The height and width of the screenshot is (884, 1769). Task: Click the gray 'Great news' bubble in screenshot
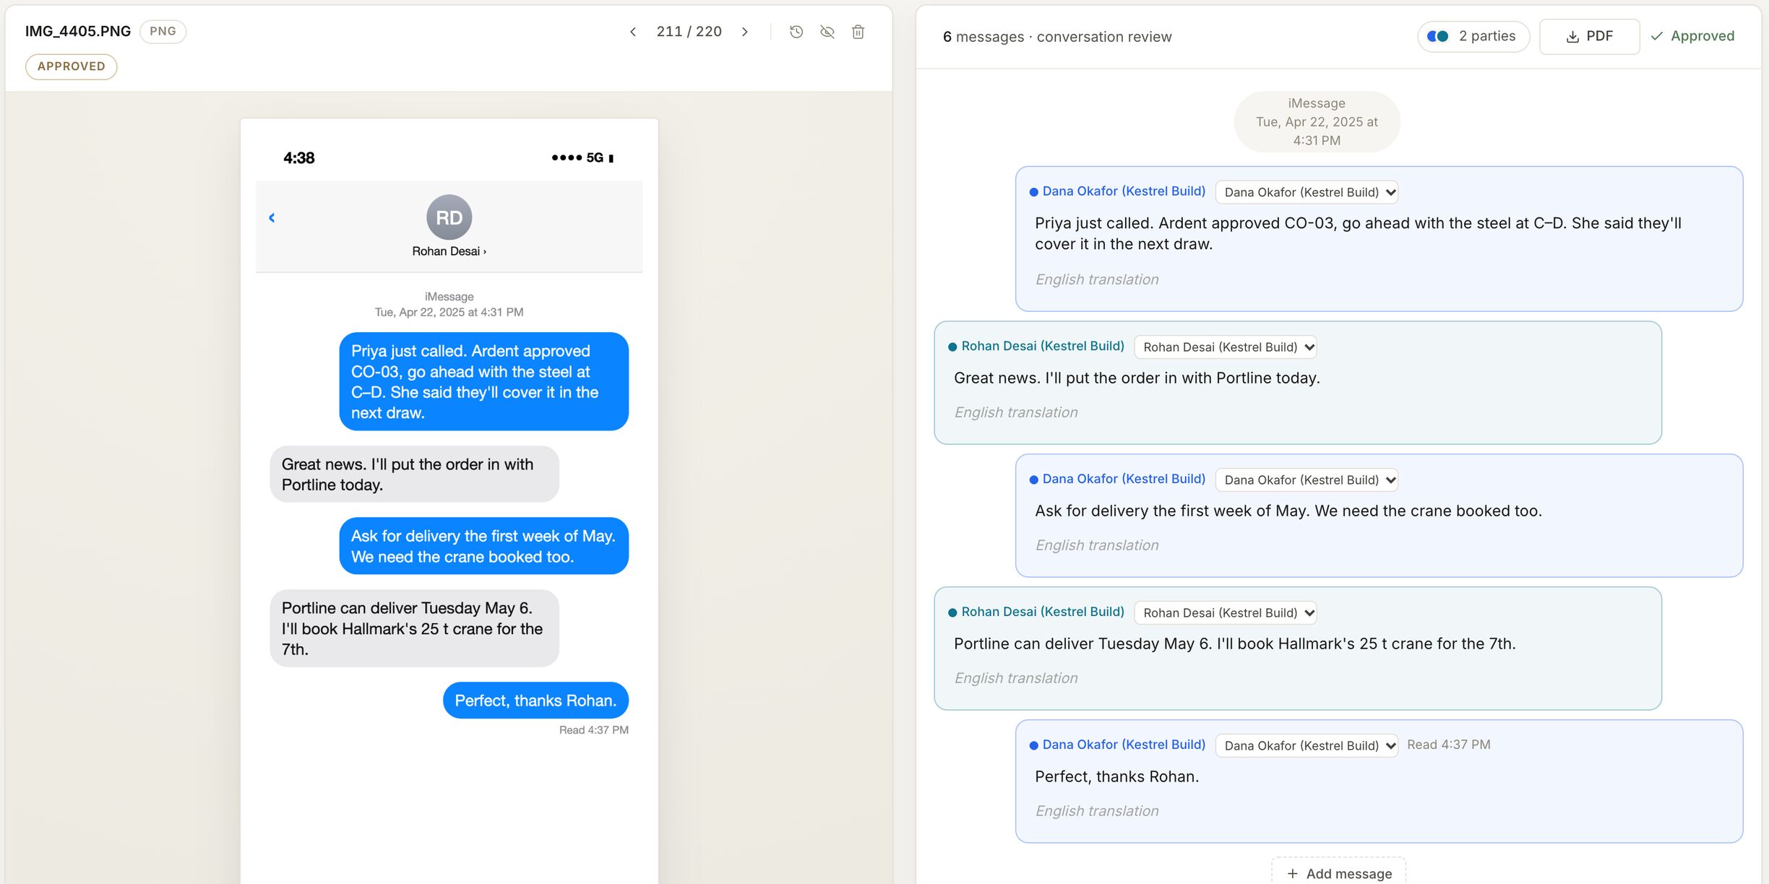(x=414, y=474)
